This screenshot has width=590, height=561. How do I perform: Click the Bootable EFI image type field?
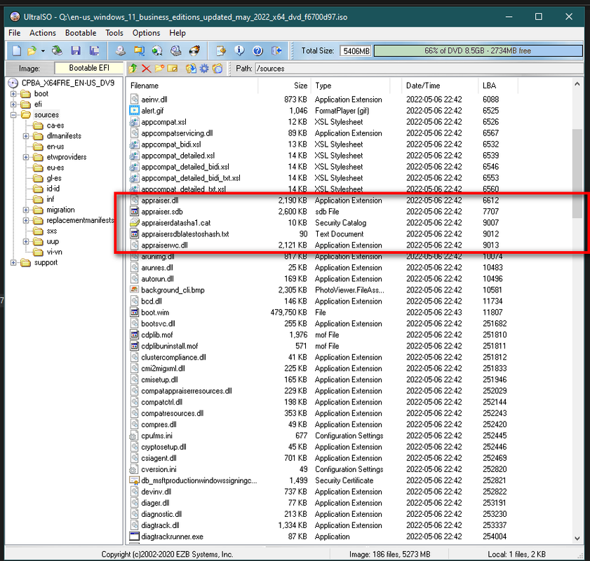(89, 68)
